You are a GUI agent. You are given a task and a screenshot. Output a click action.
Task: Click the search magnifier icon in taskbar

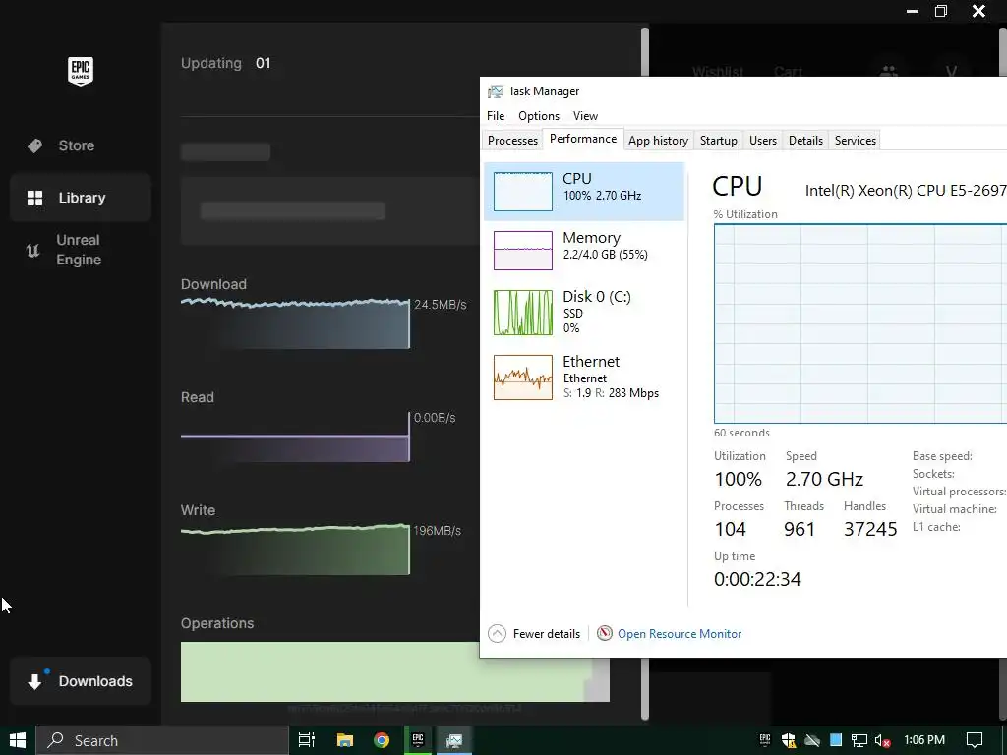pos(56,740)
